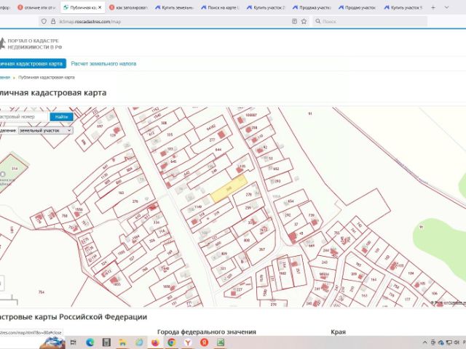Click the Firefox bookmark star icon
The width and height of the screenshot is (466, 349).
(x=304, y=21)
